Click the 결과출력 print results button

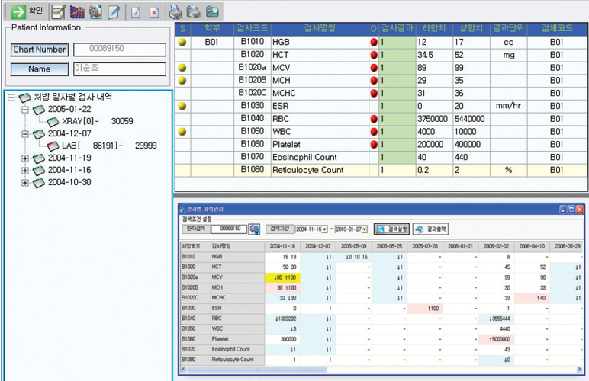tap(430, 229)
